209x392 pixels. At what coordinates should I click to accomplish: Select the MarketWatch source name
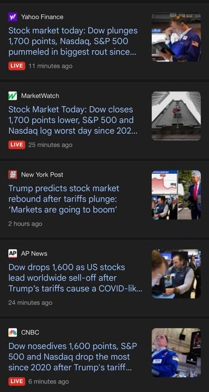point(40,96)
